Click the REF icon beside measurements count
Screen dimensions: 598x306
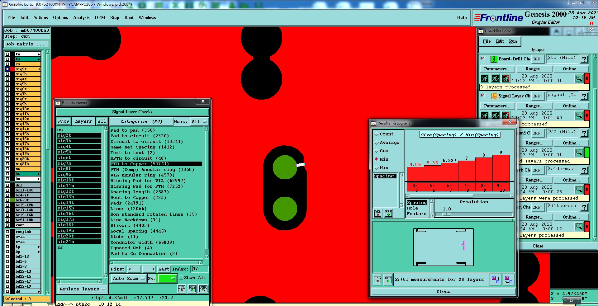click(388, 280)
